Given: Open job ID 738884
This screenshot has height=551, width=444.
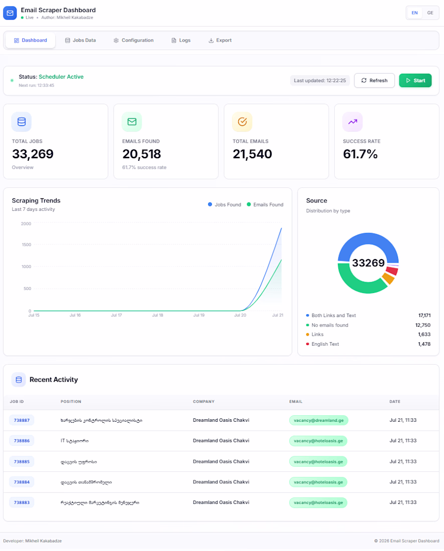Looking at the screenshot, I should point(22,482).
